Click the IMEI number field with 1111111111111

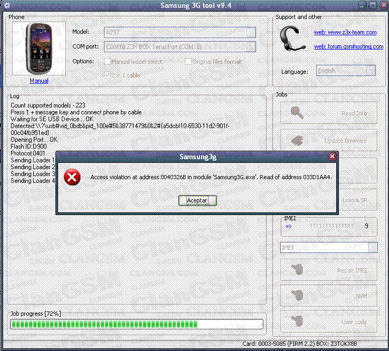click(331, 226)
